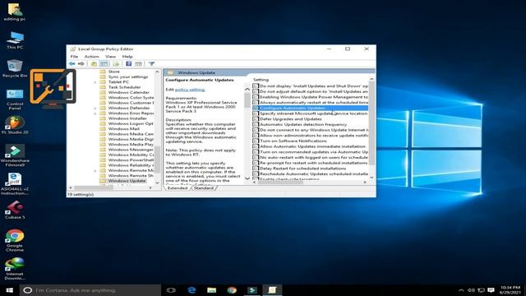The image size is (526, 296).
Task: Click the Forward arrow in the toolbar
Action: click(x=81, y=64)
